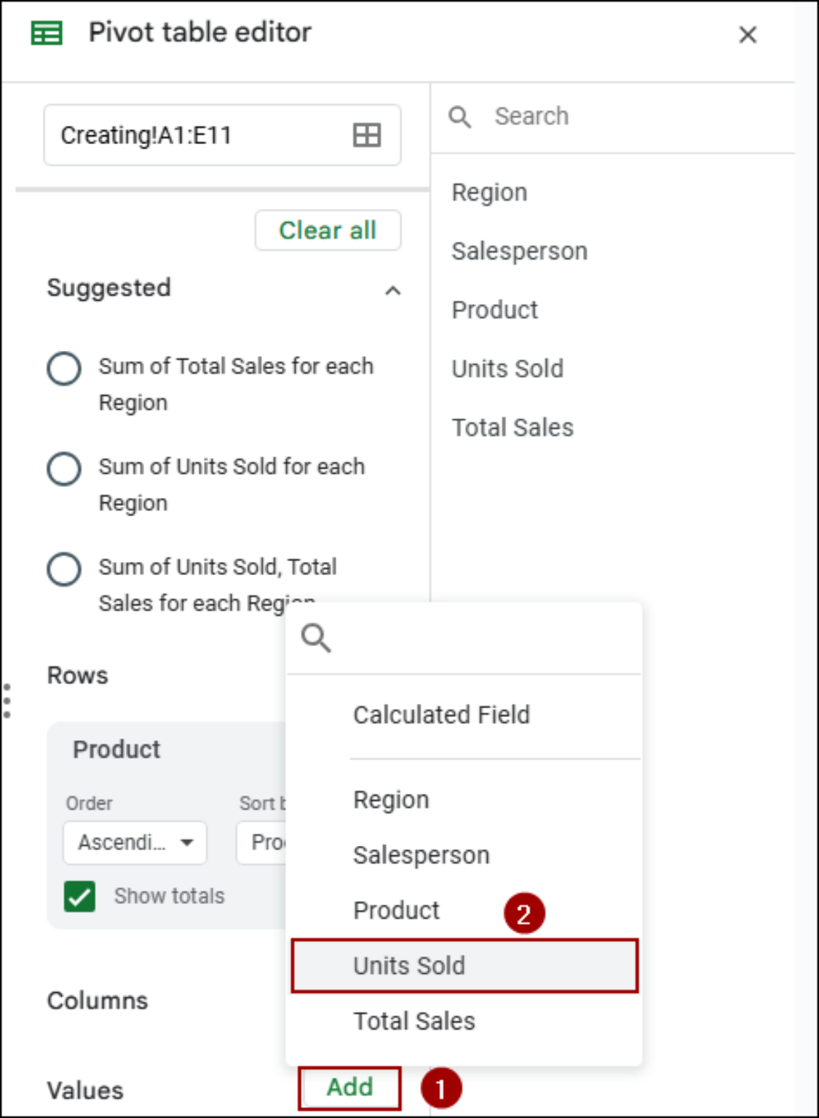Click the search magnifier in the fields panel
This screenshot has width=819, height=1118.
pos(462,116)
